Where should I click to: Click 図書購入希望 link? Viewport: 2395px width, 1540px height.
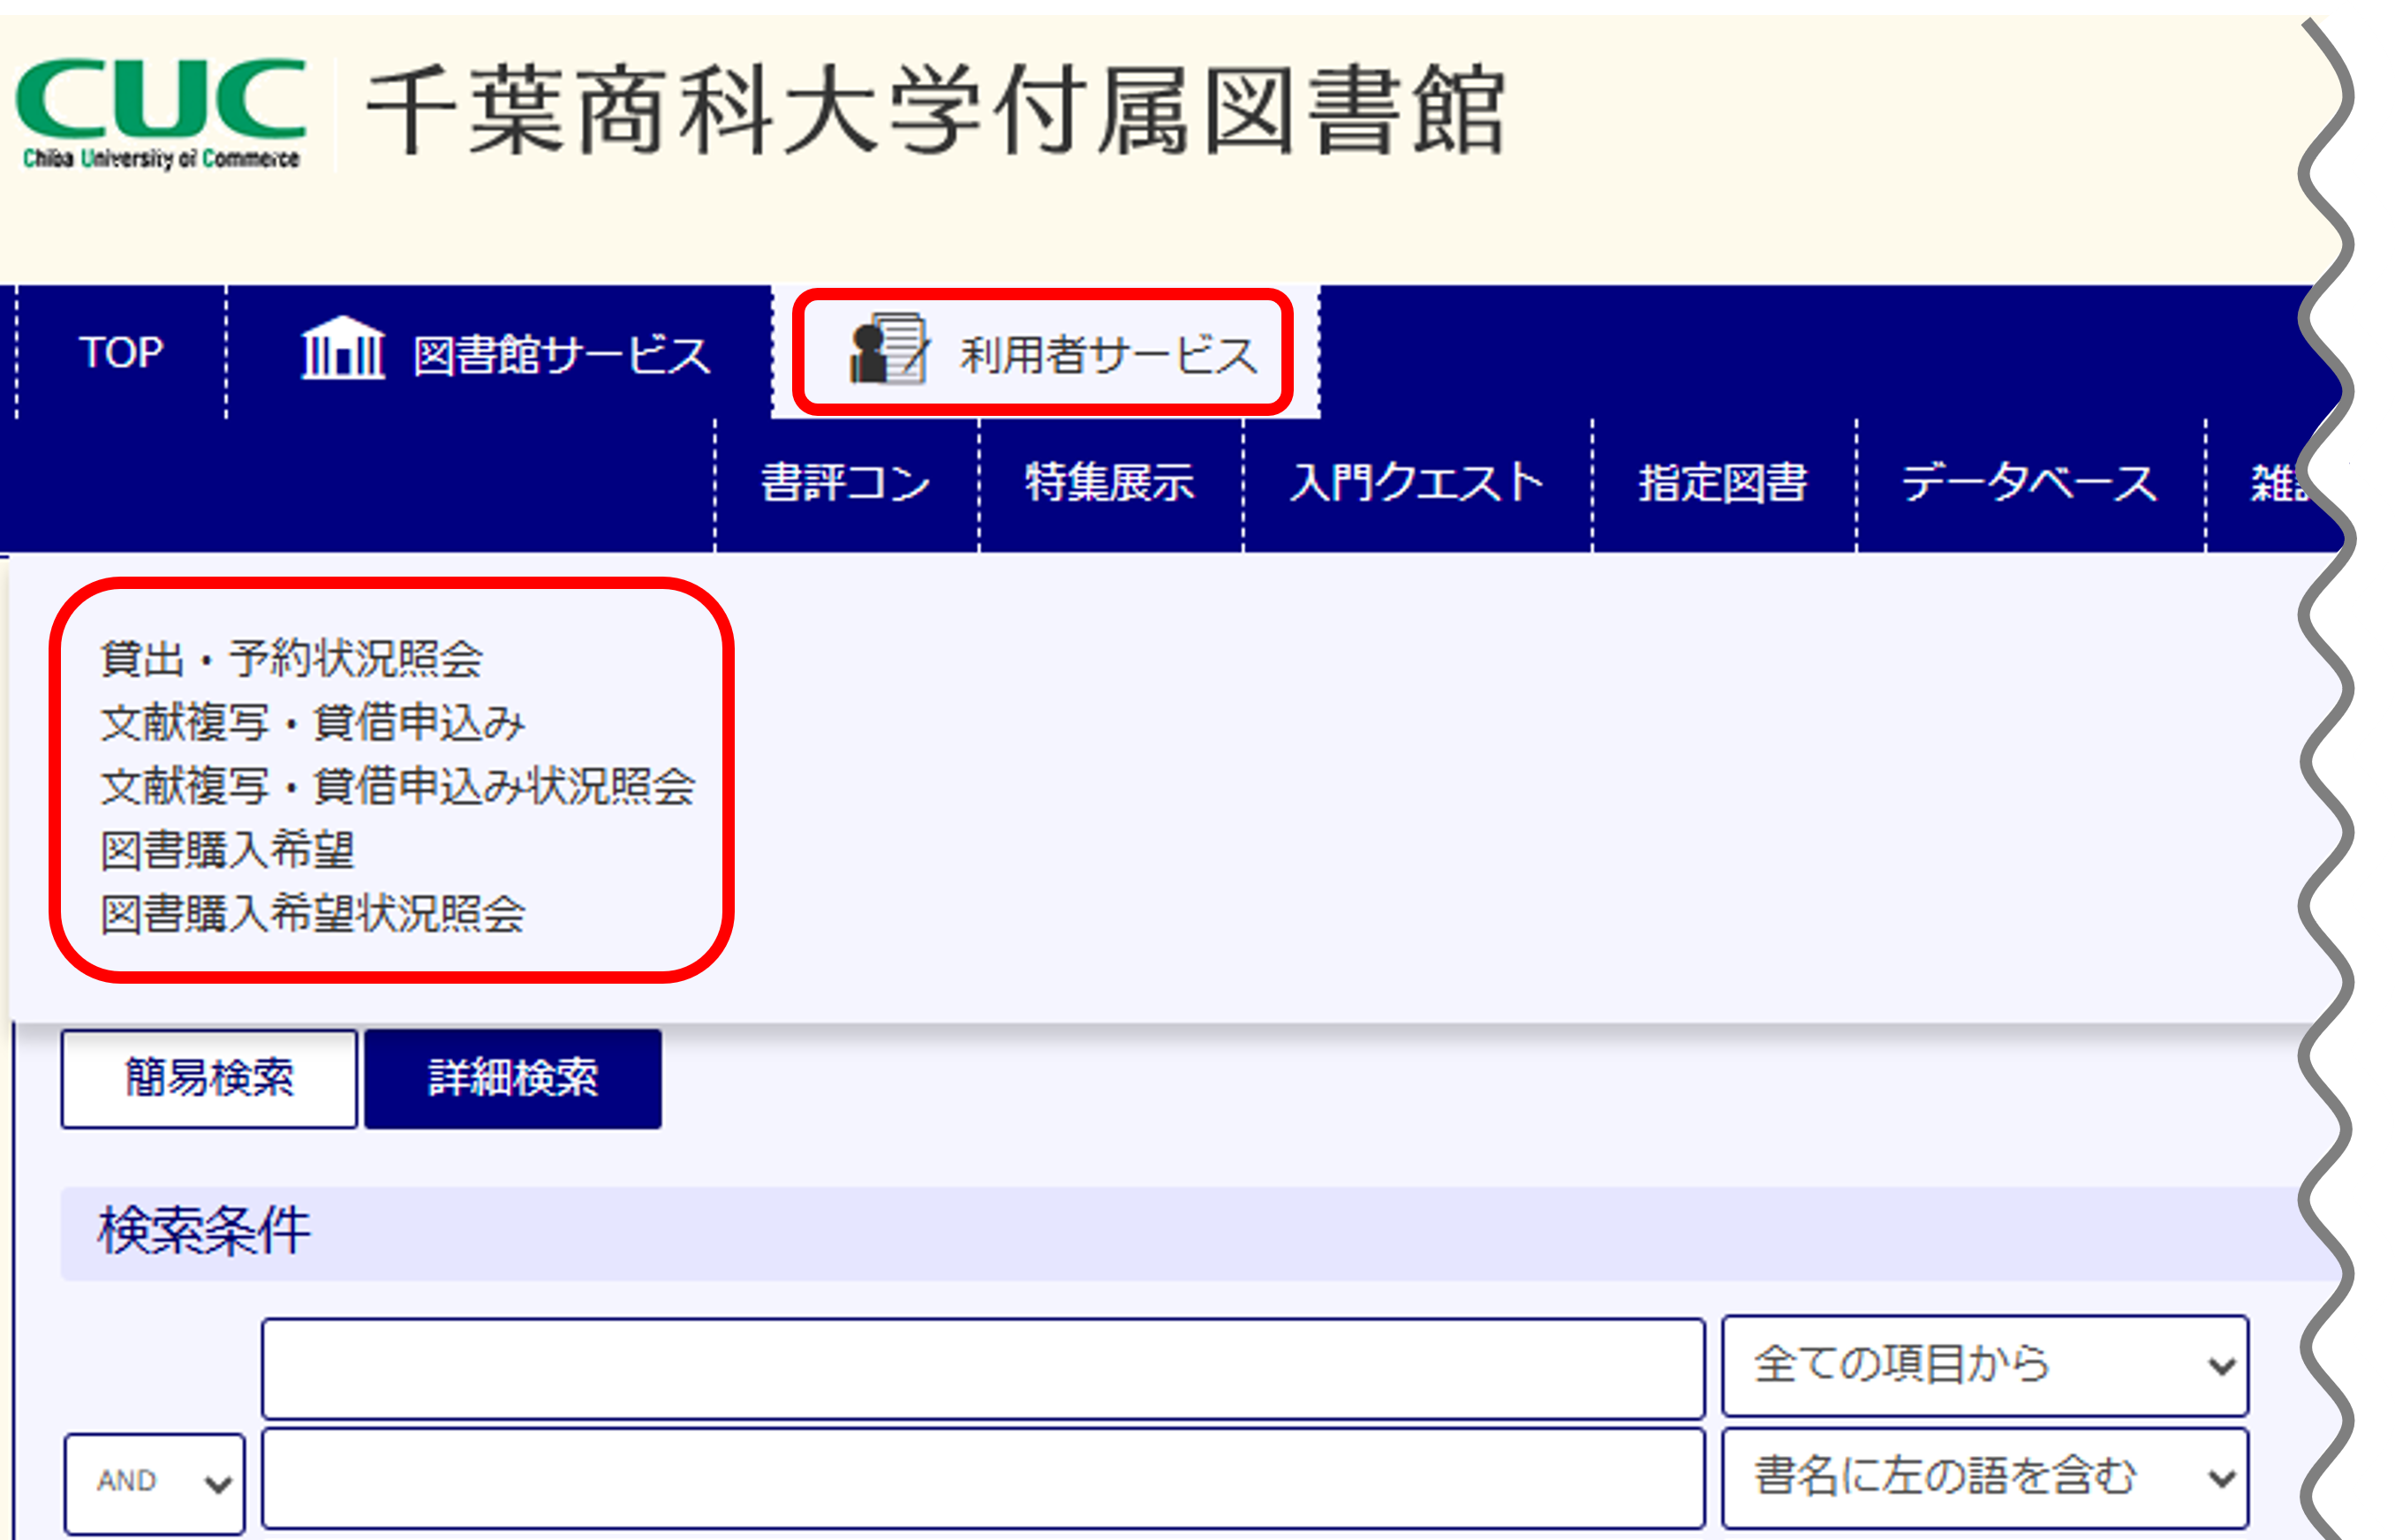[228, 851]
